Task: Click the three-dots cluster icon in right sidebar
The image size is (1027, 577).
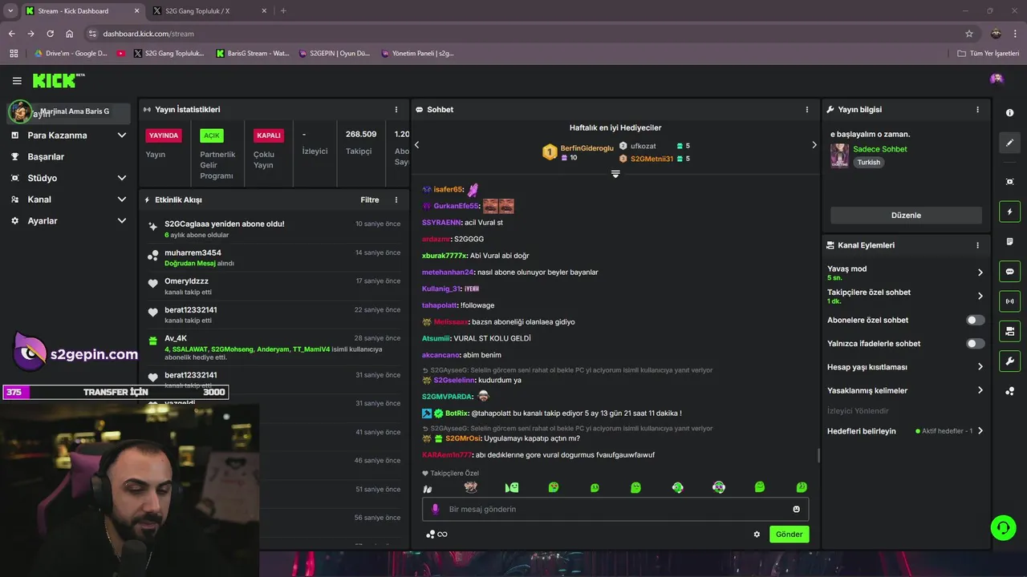Action: 1009,391
